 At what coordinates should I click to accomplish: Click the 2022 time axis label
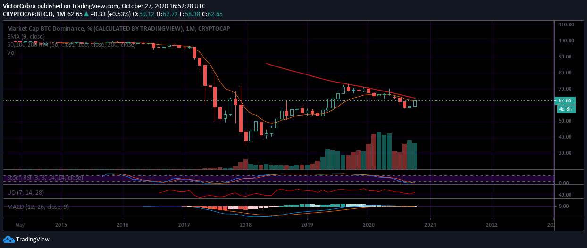point(492,224)
